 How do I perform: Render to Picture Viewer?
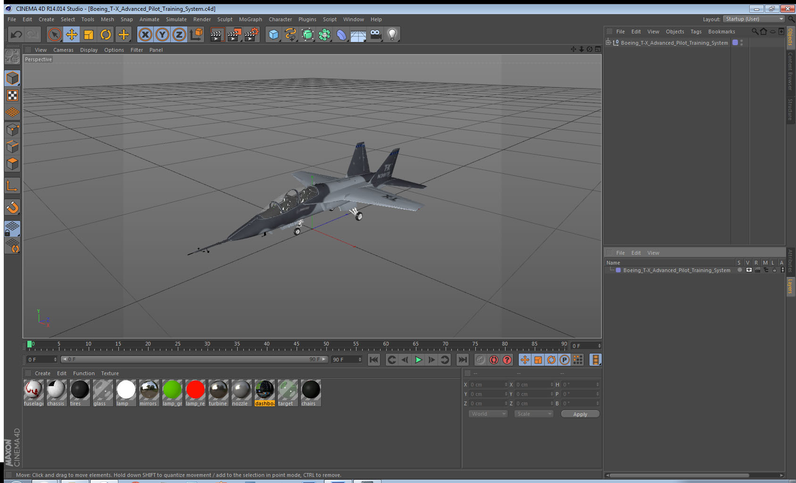coord(234,34)
